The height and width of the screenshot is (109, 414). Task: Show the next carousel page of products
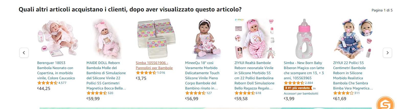pos(387,53)
